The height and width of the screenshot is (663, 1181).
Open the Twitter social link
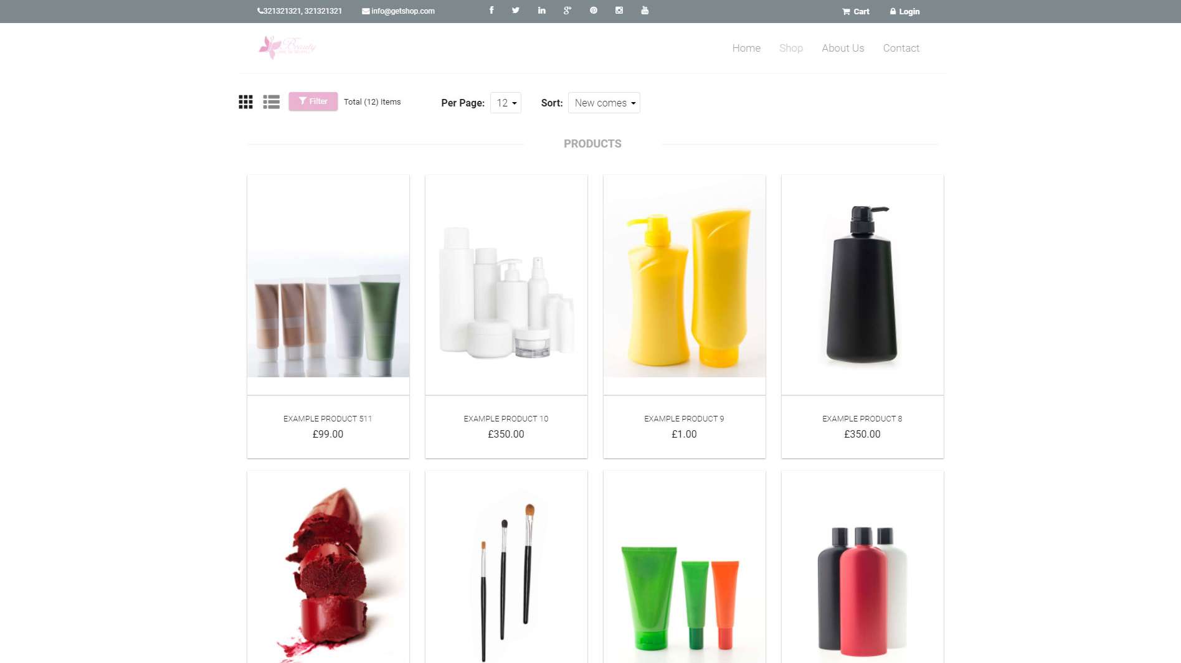click(516, 11)
